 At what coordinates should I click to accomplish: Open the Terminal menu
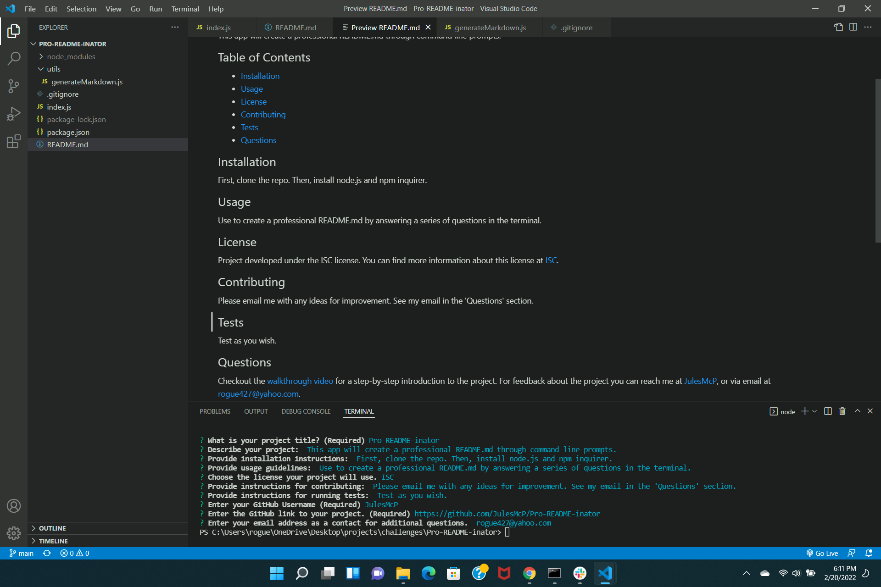pyautogui.click(x=185, y=9)
